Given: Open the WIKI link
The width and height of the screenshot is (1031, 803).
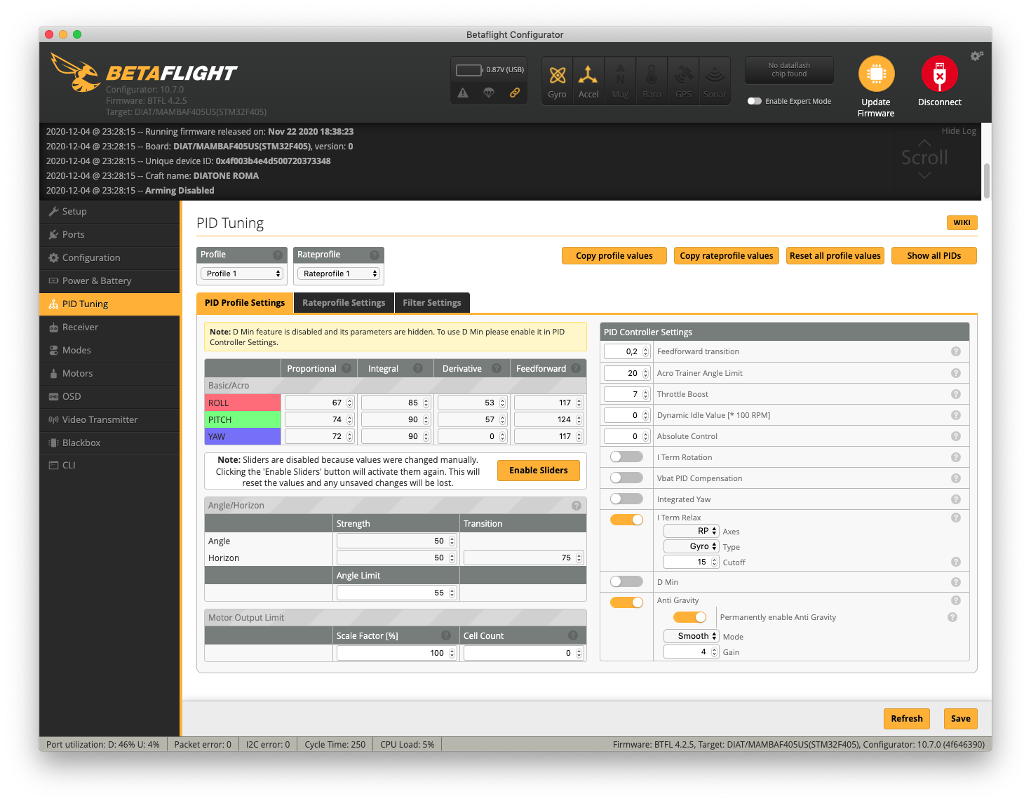Looking at the screenshot, I should point(962,222).
